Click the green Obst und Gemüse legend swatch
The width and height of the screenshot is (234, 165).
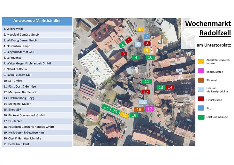point(201,117)
